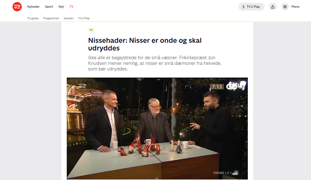
Task: Open the Programmer sub-navigation link
Action: (51, 18)
